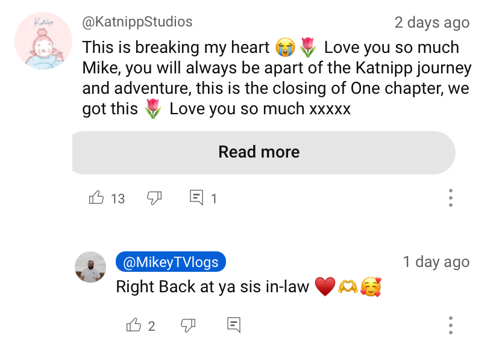Open the @KatnippStudios channel name
This screenshot has height=359, width=499.
coord(137,22)
